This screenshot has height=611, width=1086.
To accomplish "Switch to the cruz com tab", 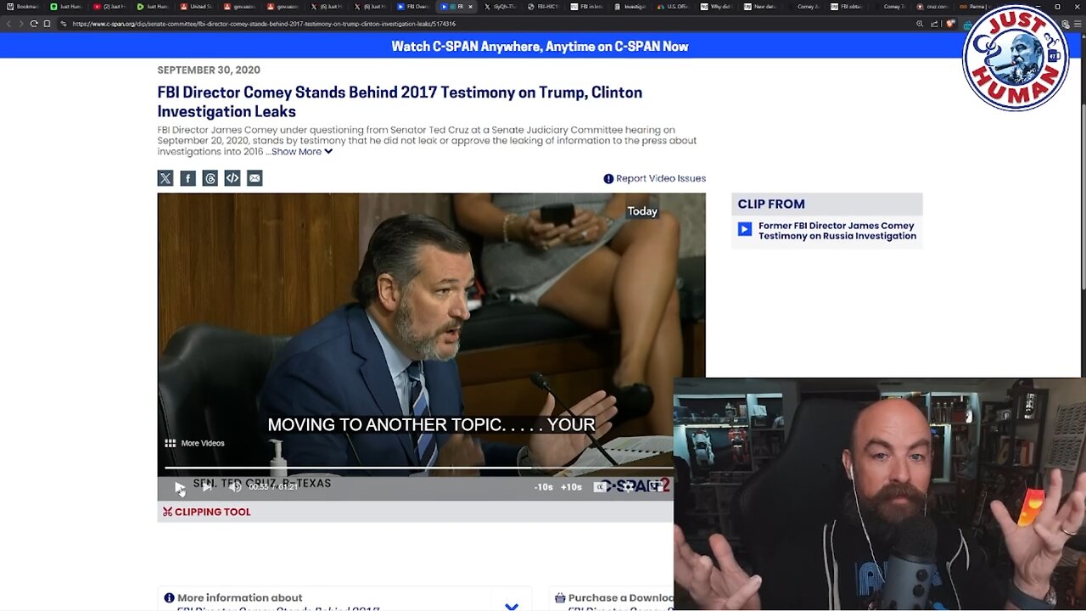I will click(x=932, y=7).
